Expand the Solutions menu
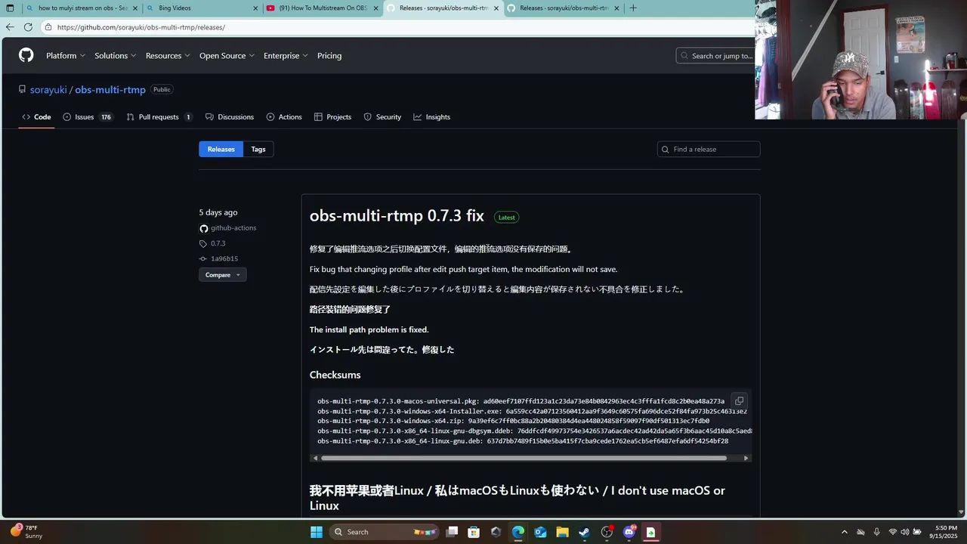The image size is (967, 544). 116,56
